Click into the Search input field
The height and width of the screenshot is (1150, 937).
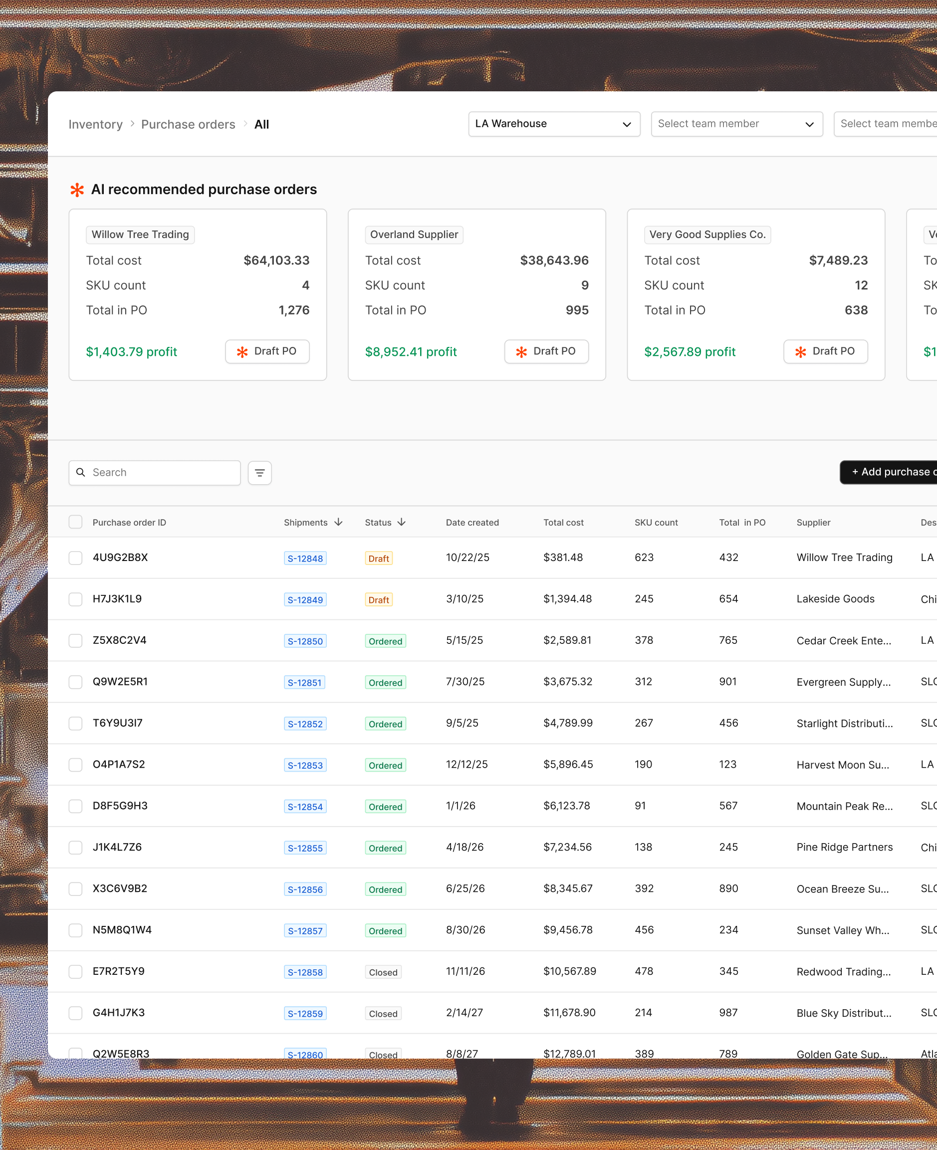click(x=154, y=473)
